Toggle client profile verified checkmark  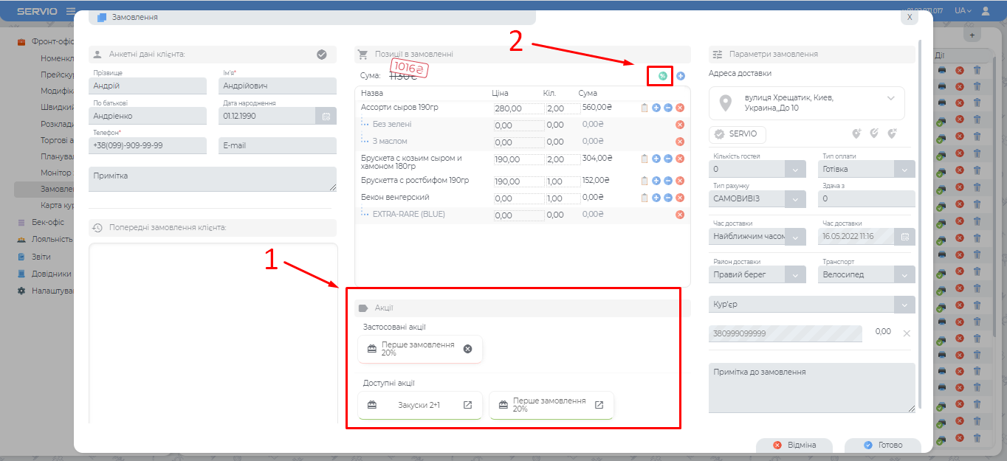point(322,54)
